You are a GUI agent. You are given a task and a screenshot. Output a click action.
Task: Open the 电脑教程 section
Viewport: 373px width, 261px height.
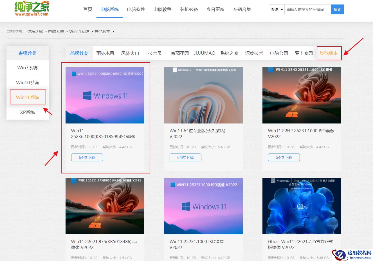pos(162,9)
